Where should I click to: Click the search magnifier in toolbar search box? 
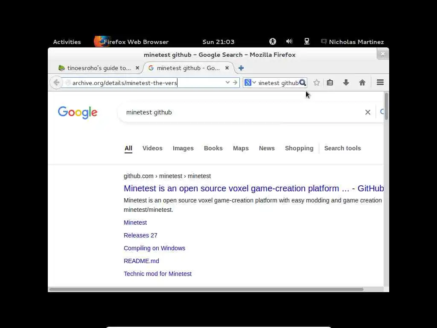point(303,82)
